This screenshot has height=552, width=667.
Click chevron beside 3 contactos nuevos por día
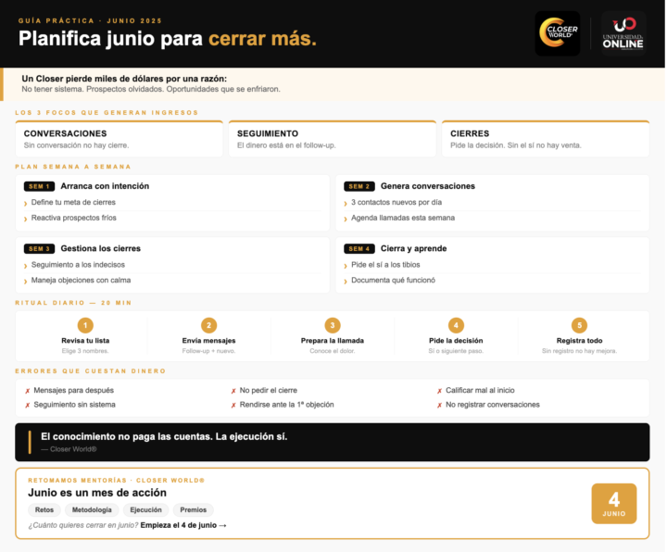(346, 203)
